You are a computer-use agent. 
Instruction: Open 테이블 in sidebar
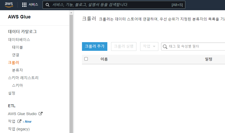[x=17, y=47]
